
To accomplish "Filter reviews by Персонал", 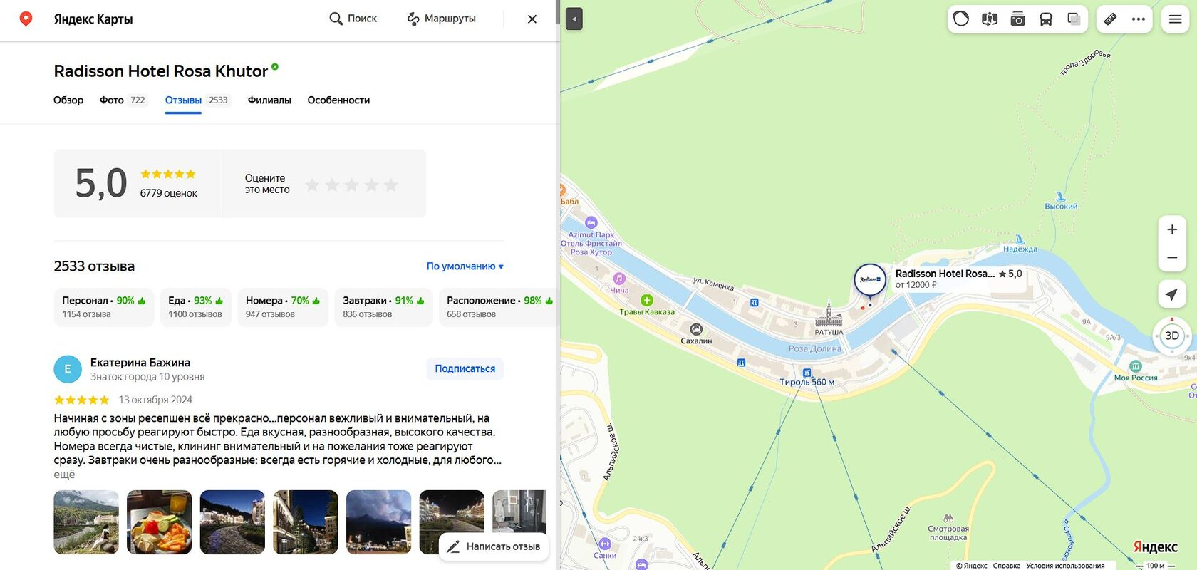I will pyautogui.click(x=104, y=307).
